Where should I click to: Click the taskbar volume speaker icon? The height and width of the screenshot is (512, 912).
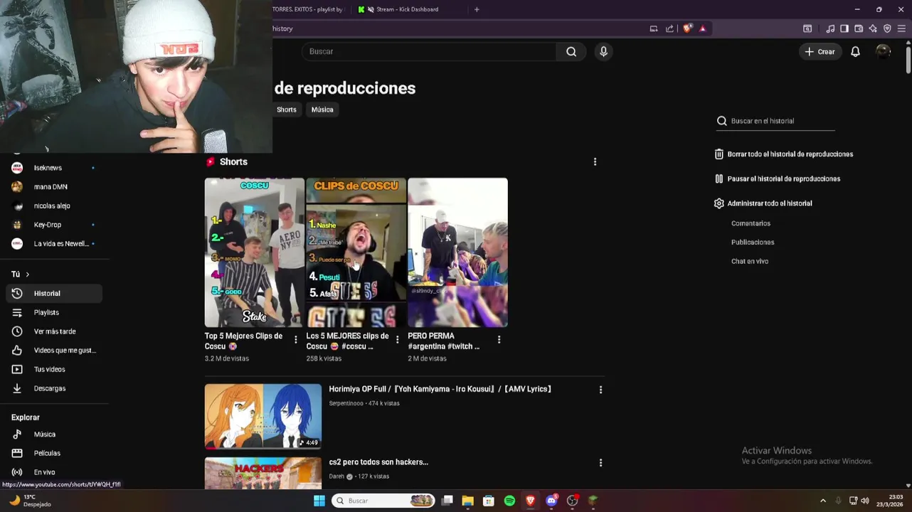tap(864, 501)
